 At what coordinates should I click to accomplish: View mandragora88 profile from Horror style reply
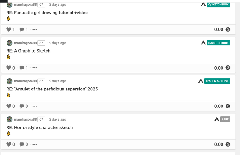point(25,119)
